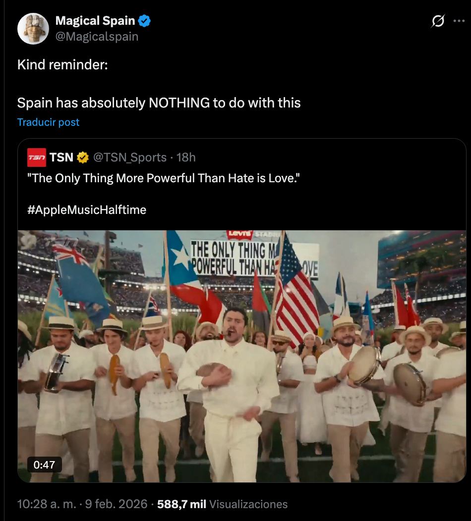Click the gold verified badge next to TSN
Image resolution: width=471 pixels, height=521 pixels.
coord(83,157)
